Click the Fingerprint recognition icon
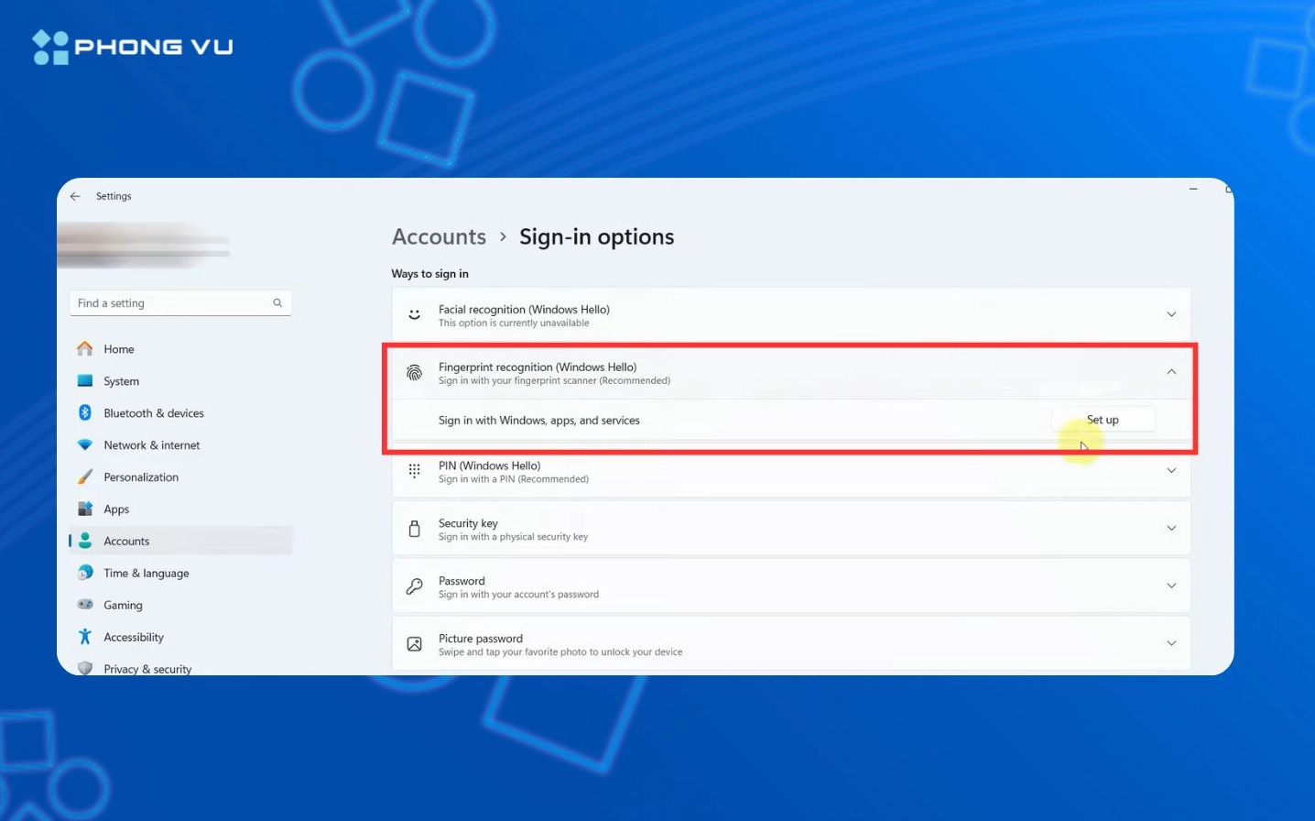The height and width of the screenshot is (821, 1315). [414, 372]
